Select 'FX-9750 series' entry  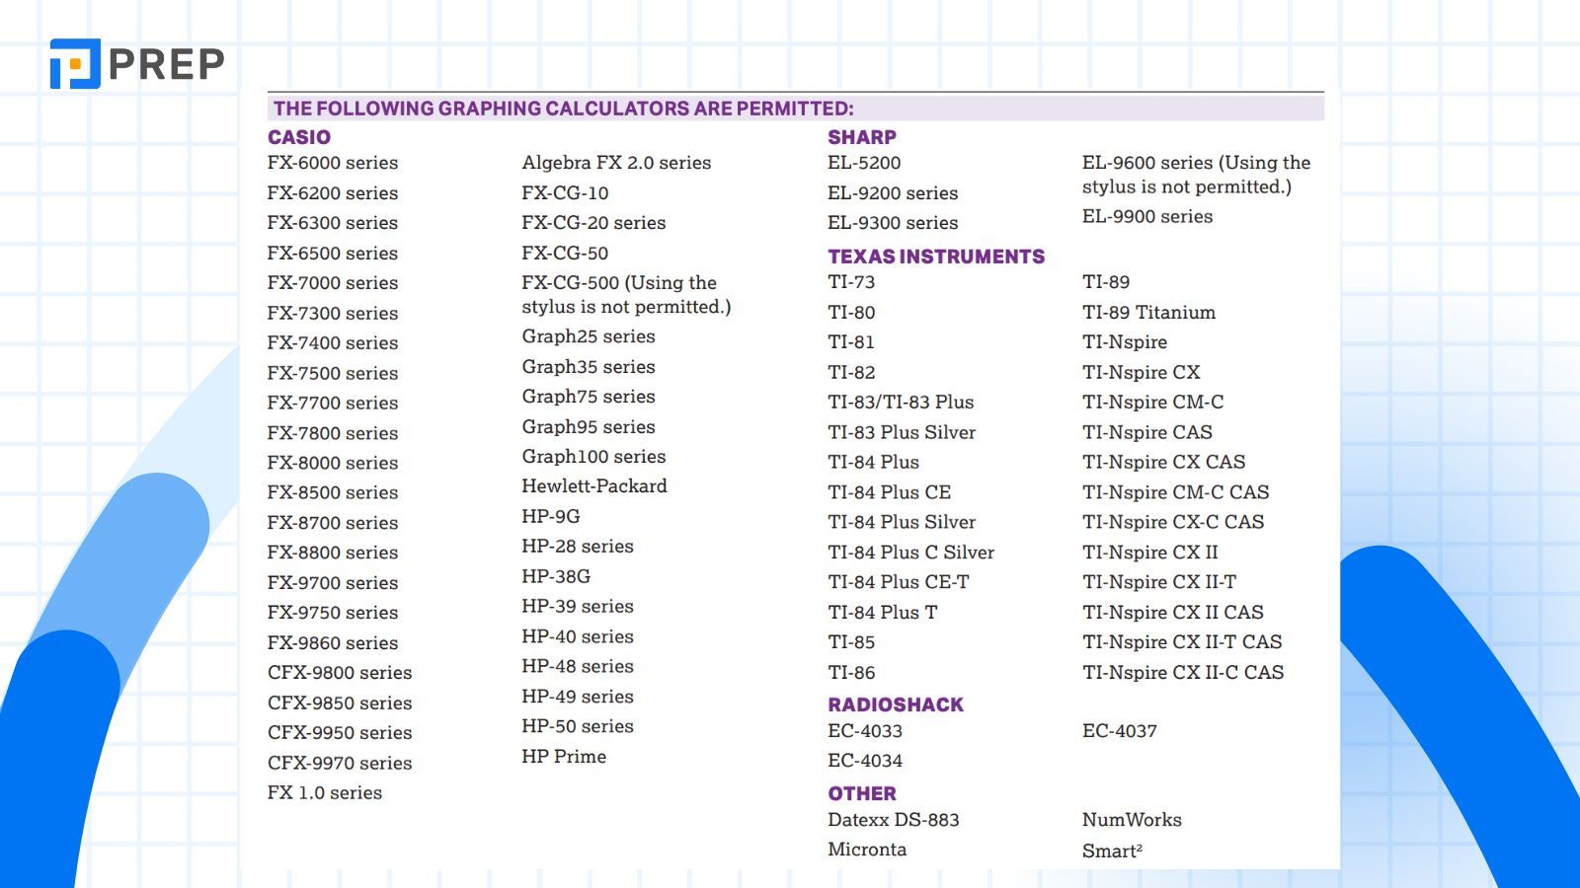coord(333,613)
